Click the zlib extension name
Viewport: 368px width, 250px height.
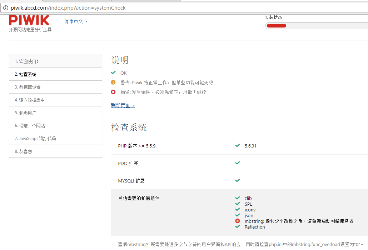pos(248,199)
